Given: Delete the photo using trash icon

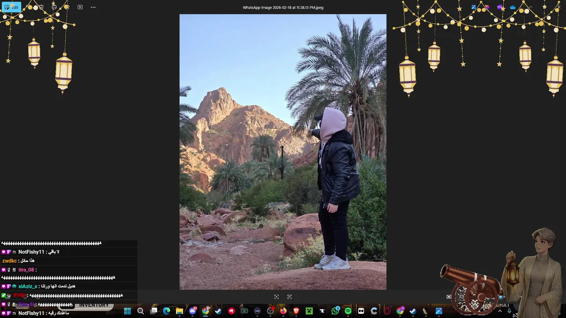Looking at the screenshot, I should [41, 7].
